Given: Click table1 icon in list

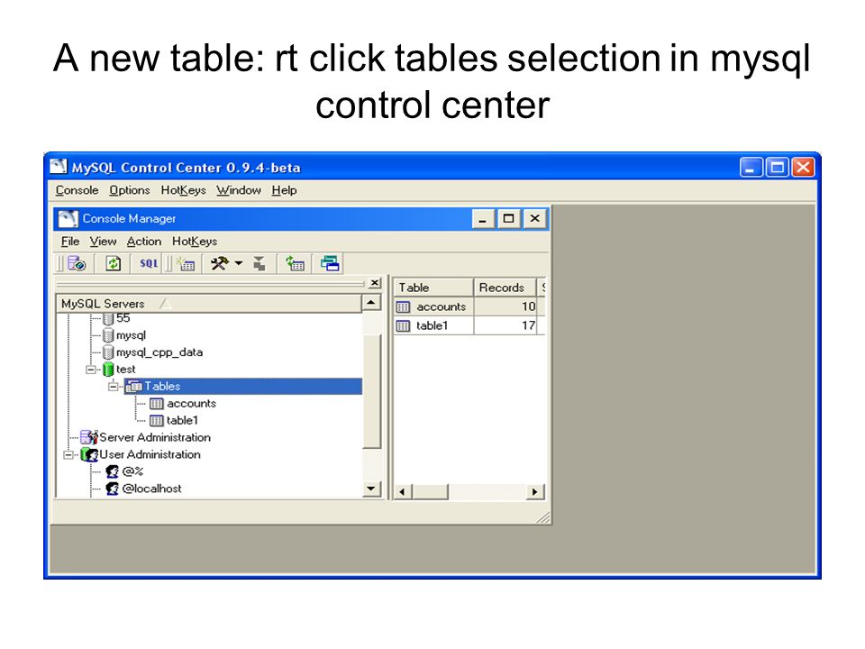Looking at the screenshot, I should (x=404, y=326).
